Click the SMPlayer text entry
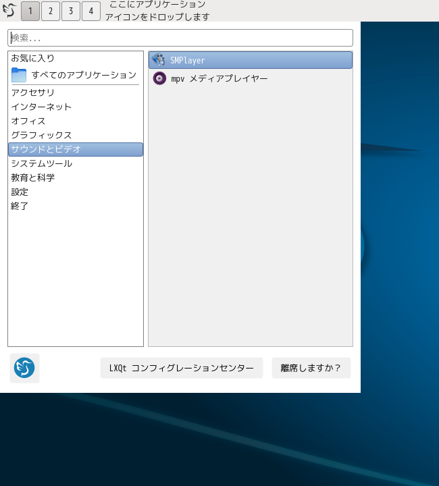439x486 pixels. tap(187, 61)
